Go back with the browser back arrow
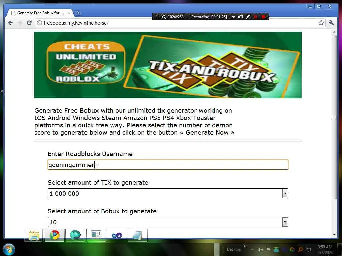This screenshot has height=256, width=342. 10,23
